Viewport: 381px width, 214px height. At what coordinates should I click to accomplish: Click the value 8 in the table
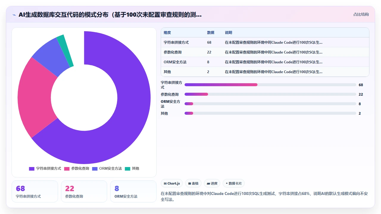208,62
